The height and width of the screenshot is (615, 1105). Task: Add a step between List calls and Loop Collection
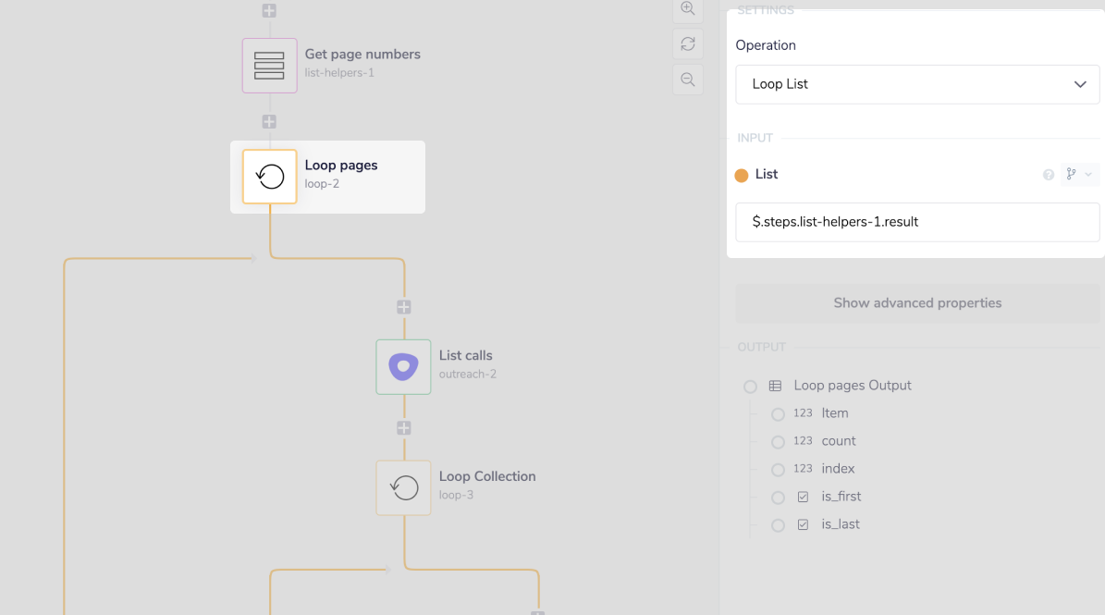click(x=403, y=427)
